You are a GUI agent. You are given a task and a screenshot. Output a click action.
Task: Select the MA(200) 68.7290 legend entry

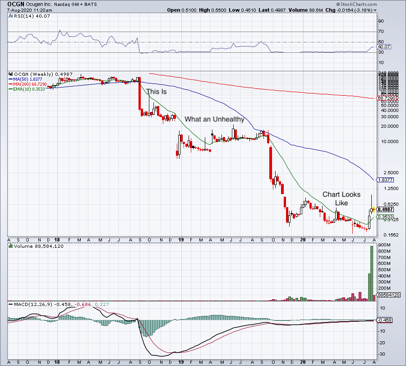pyautogui.click(x=28, y=84)
